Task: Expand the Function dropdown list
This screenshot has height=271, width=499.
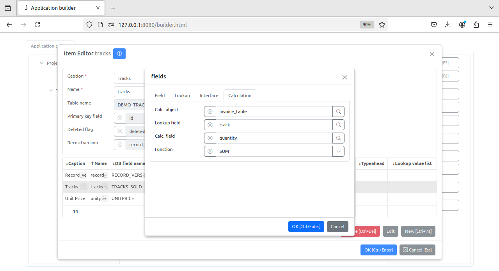Action: pyautogui.click(x=338, y=151)
